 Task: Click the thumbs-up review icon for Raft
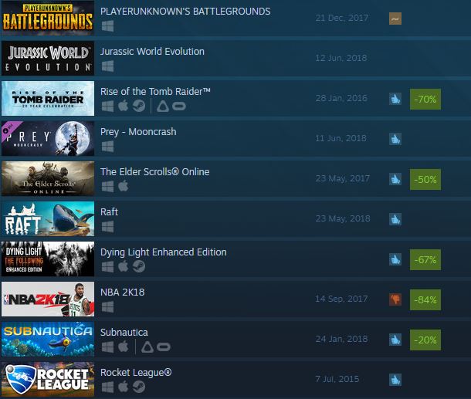pos(395,219)
